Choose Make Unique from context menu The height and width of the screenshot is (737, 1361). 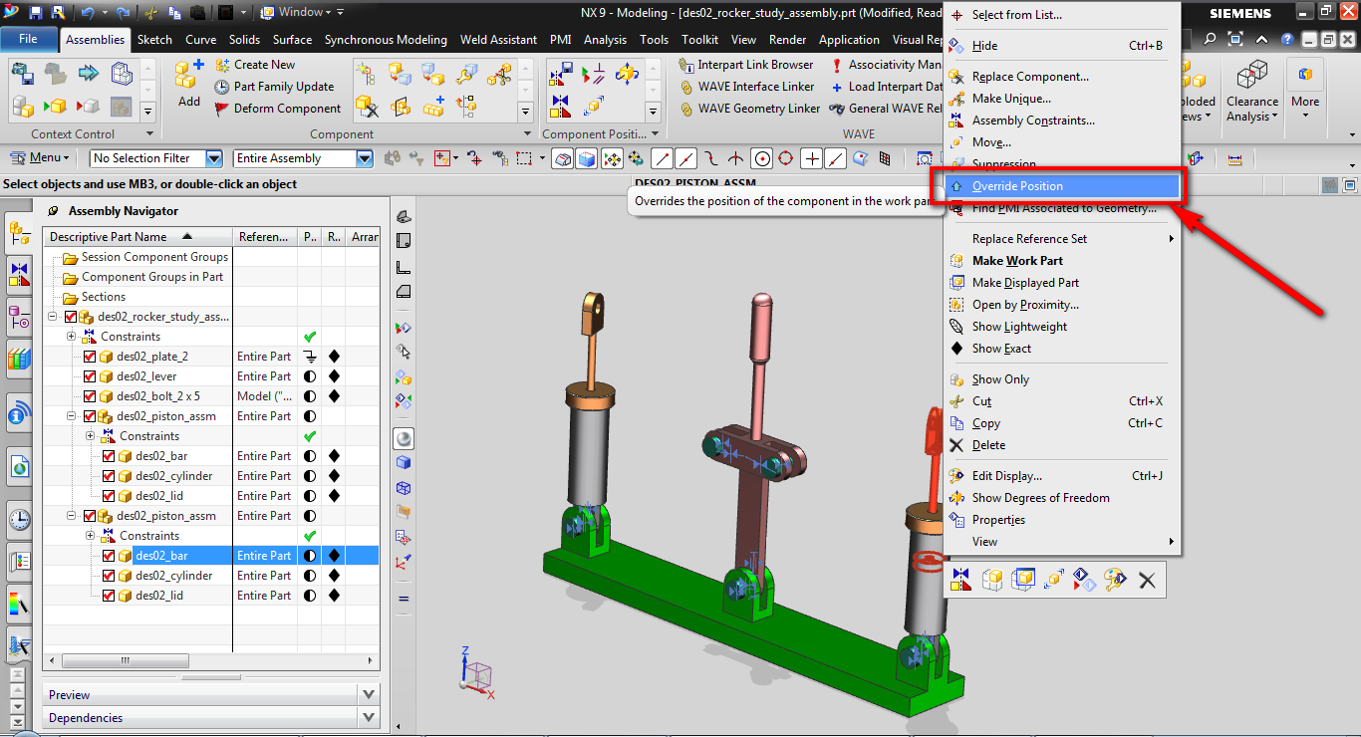pyautogui.click(x=1011, y=99)
